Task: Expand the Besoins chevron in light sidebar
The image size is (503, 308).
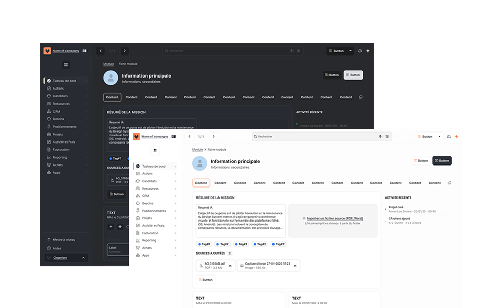Action: click(x=176, y=203)
